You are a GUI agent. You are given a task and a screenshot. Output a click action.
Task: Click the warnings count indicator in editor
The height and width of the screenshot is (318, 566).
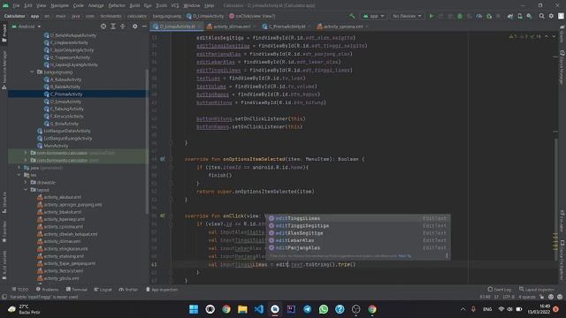coord(513,36)
